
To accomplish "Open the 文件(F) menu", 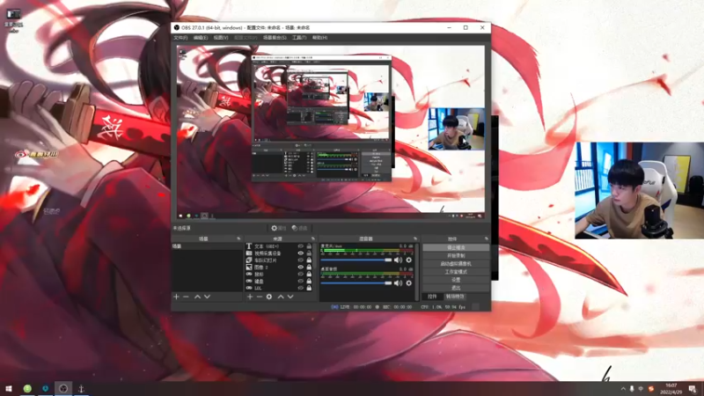I will 180,38.
